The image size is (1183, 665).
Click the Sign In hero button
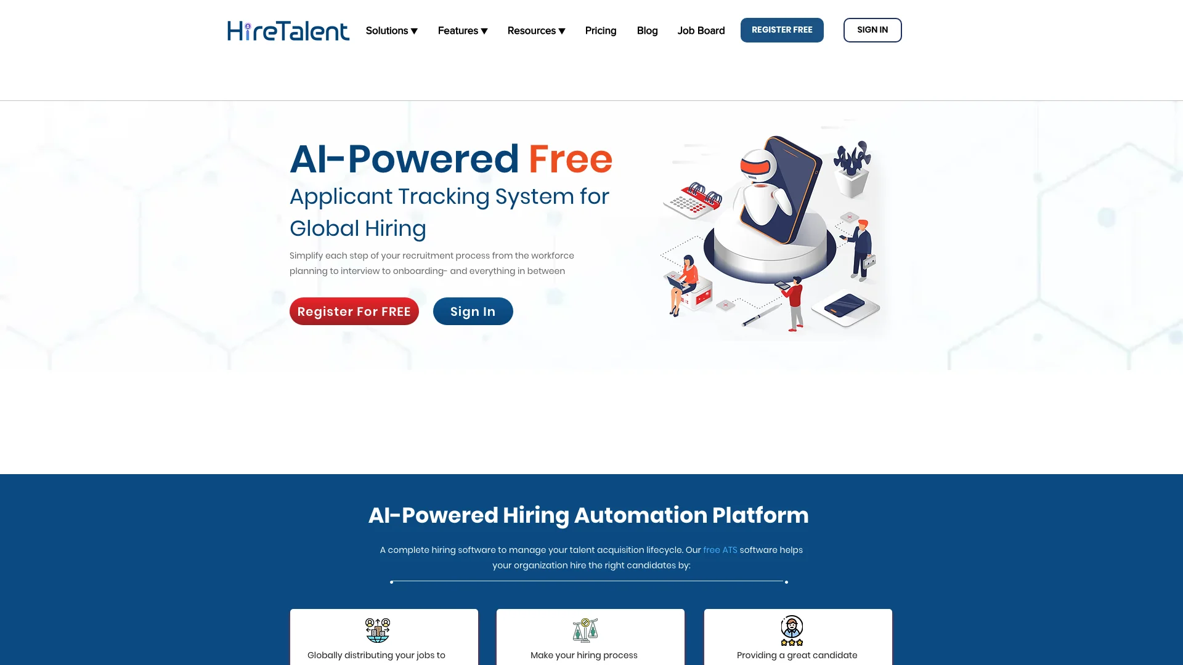(x=473, y=311)
